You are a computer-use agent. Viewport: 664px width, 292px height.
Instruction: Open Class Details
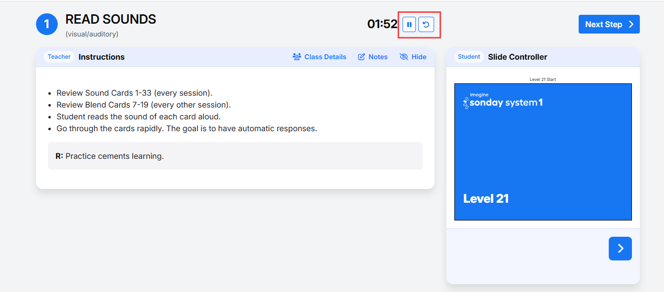[x=319, y=57]
